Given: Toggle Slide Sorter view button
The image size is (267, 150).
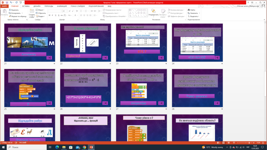Looking at the screenshot, I should coord(224,143).
